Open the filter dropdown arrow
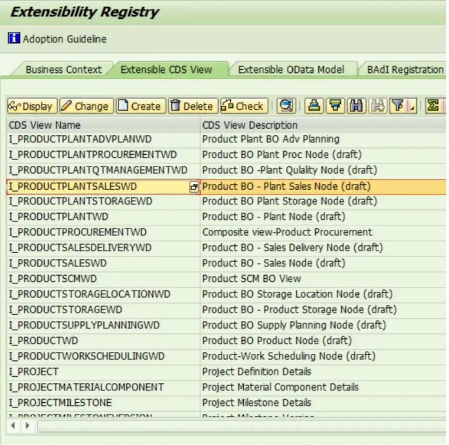449x445 pixels. click(x=412, y=106)
